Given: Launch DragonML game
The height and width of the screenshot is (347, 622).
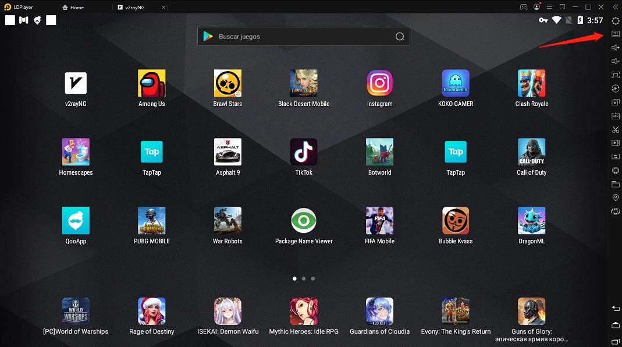Looking at the screenshot, I should (x=532, y=220).
